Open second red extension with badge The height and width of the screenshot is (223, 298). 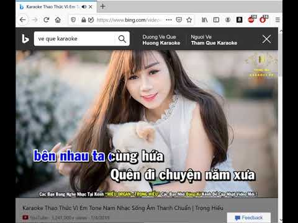pos(263,19)
